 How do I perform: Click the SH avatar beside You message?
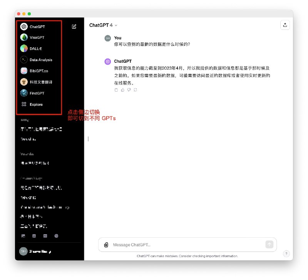coord(108,38)
